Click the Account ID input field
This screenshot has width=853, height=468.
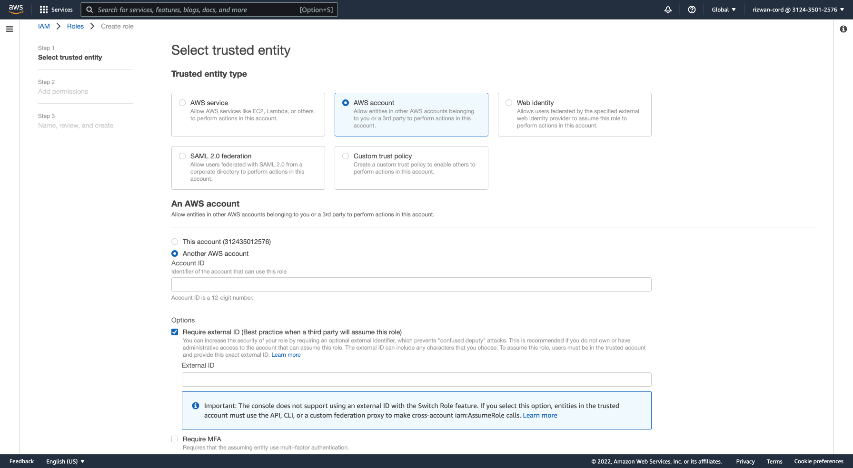(x=411, y=284)
